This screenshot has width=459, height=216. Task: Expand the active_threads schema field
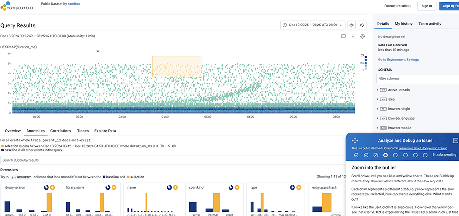(x=378, y=90)
